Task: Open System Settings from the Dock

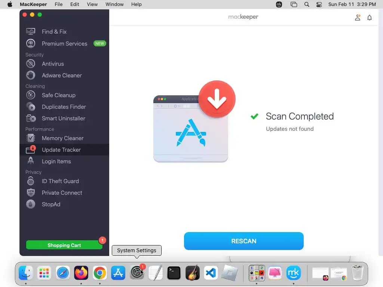Action: (x=137, y=272)
